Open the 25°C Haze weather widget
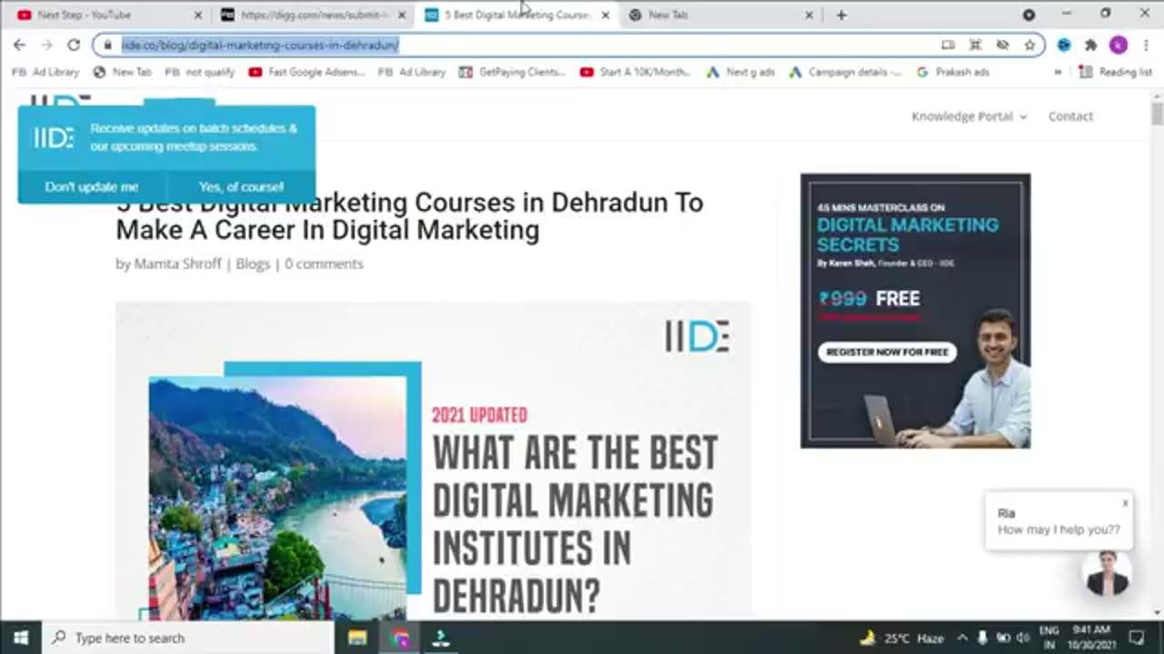 tap(903, 638)
